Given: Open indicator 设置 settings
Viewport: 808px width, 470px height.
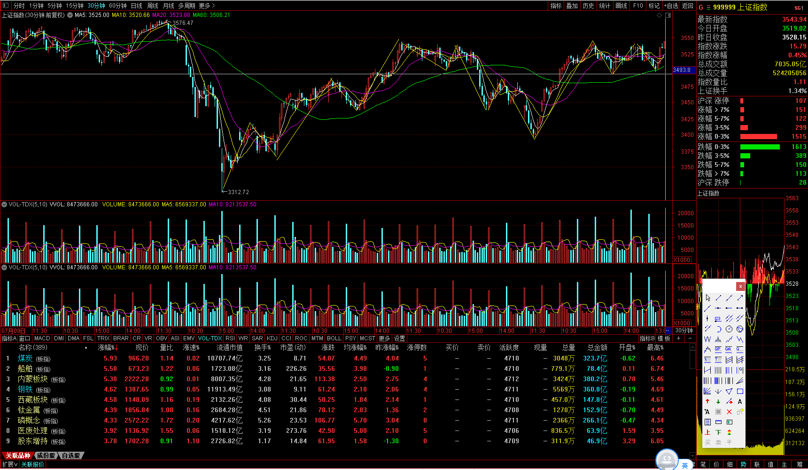Looking at the screenshot, I should 400,338.
